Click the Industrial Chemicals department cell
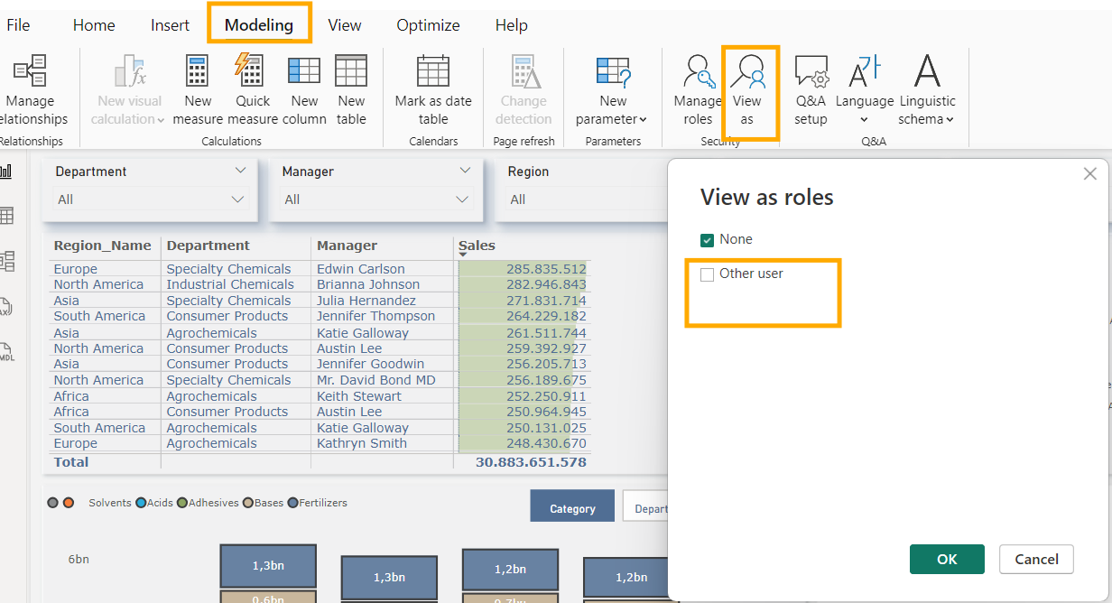 pos(230,284)
